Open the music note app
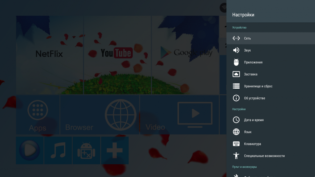The height and width of the screenshot is (177, 315). point(58,150)
